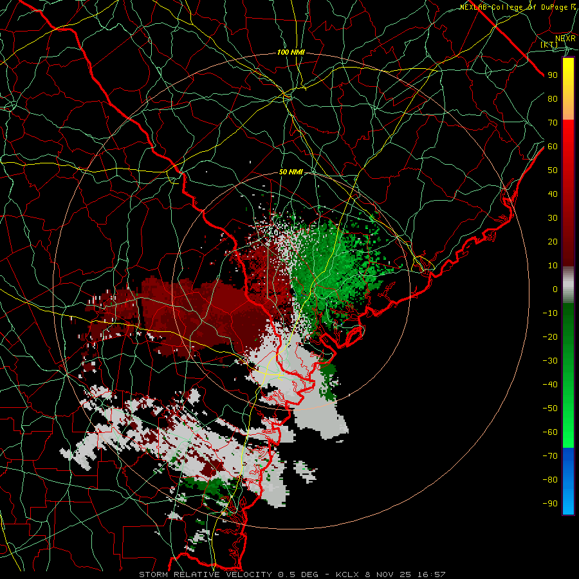Screen dimensions: 579x579
Task: Click the -80 value on velocity scale
Action: [x=550, y=480]
